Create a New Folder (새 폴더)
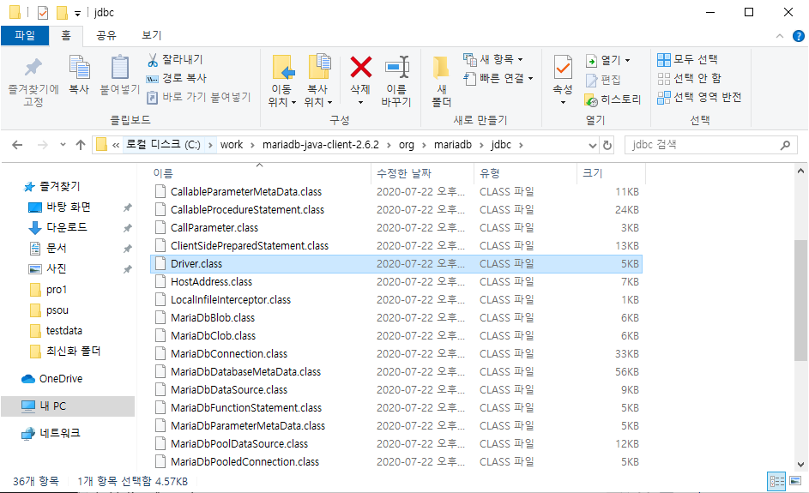Viewport: 809px width, 493px height. click(x=442, y=81)
